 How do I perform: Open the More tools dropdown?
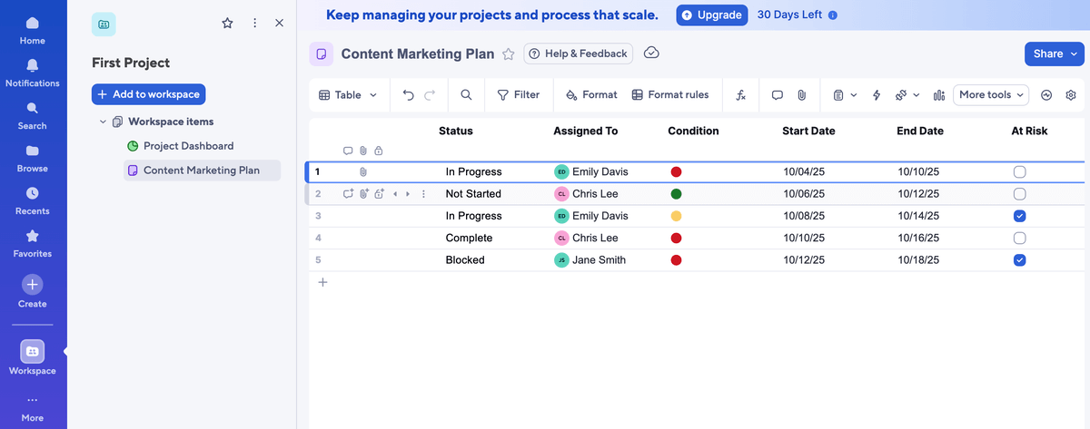coord(991,94)
